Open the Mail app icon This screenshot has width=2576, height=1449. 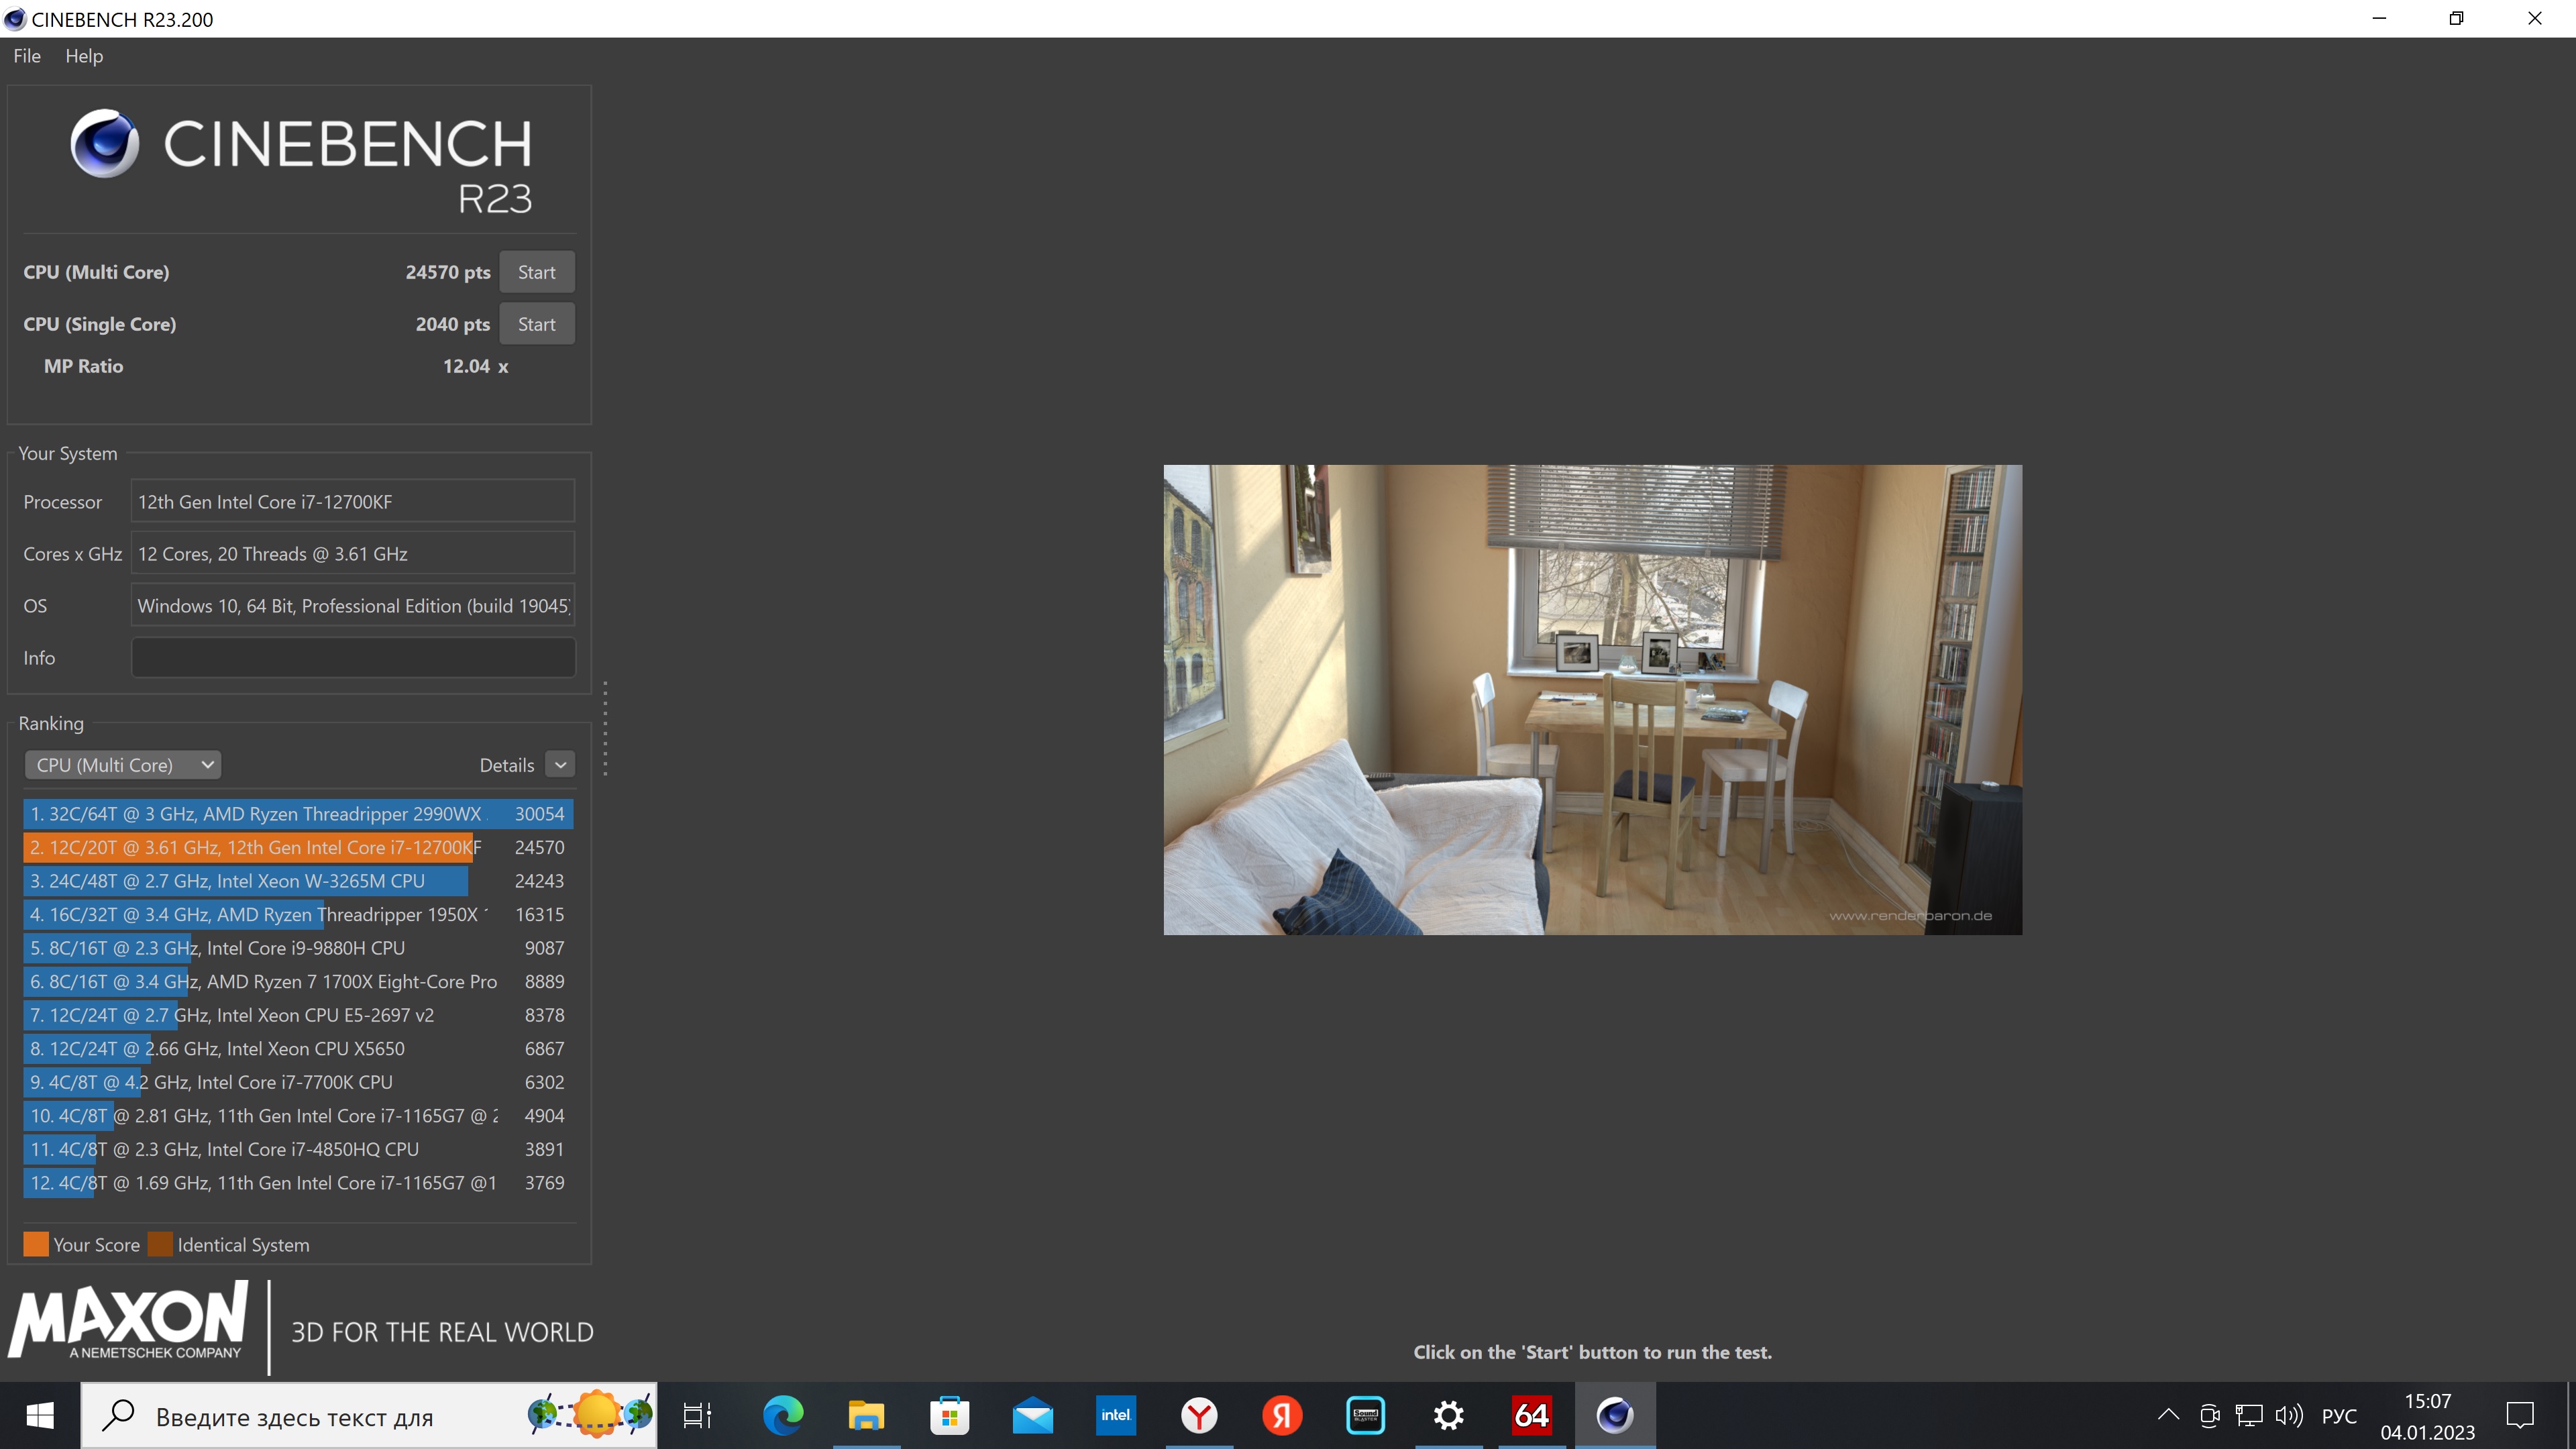coord(1032,1415)
